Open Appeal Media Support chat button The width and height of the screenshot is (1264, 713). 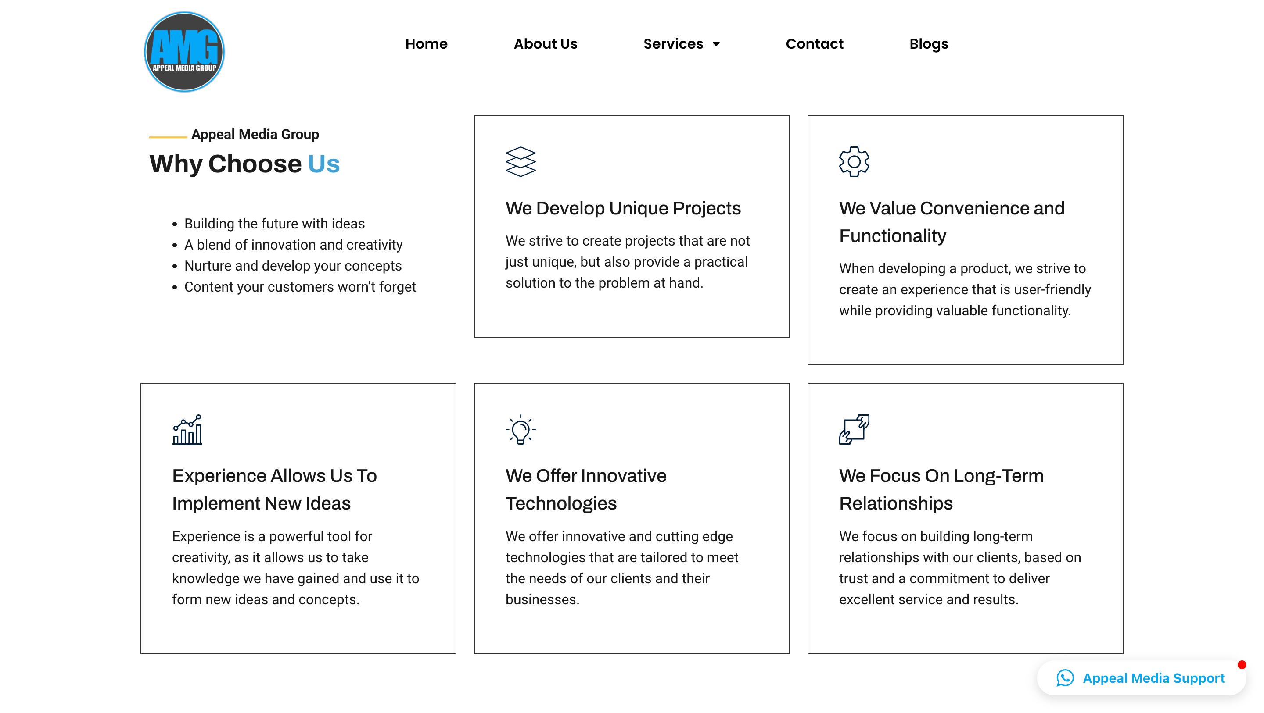1153,677
